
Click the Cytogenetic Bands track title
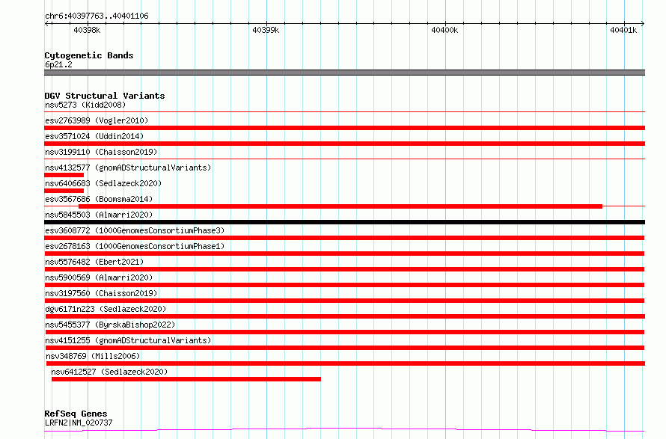[x=89, y=55]
